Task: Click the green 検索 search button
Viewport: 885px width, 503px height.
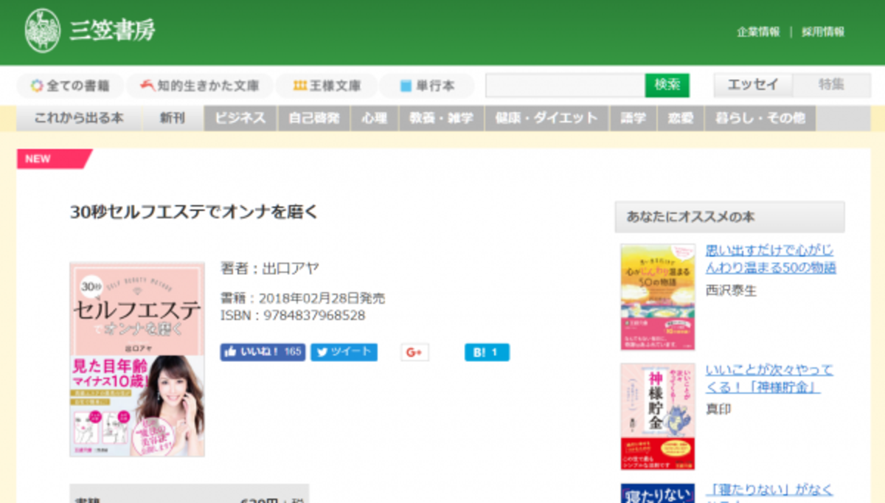Action: [x=667, y=85]
